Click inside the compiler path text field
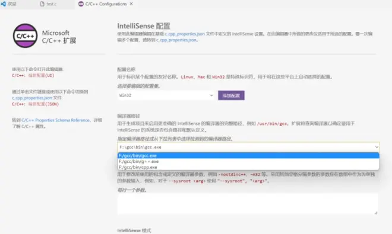The image size is (392, 234). click(245, 147)
